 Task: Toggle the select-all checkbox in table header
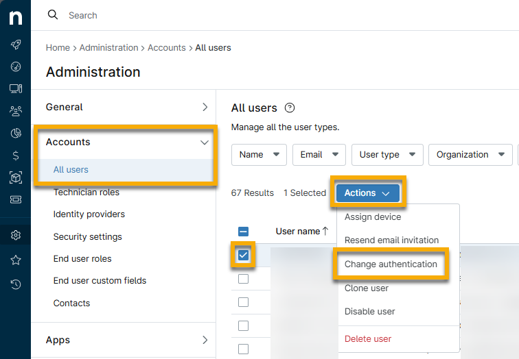[x=243, y=232]
